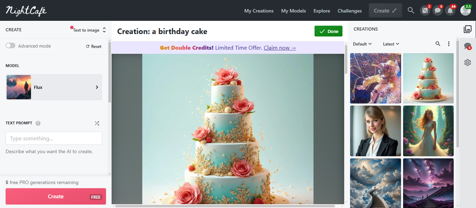Open the three-dot more options menu
Viewport: 476px width, 208px height.
tap(449, 44)
